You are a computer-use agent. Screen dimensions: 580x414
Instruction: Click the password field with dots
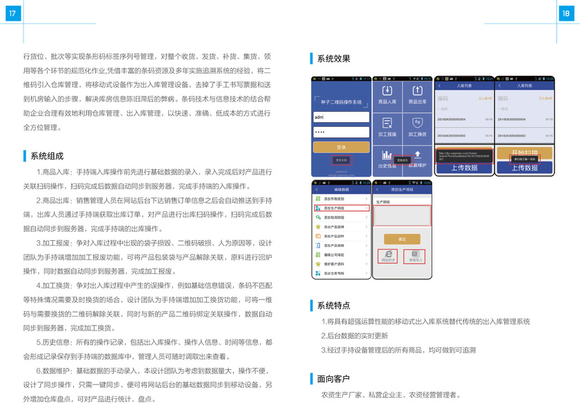341,132
